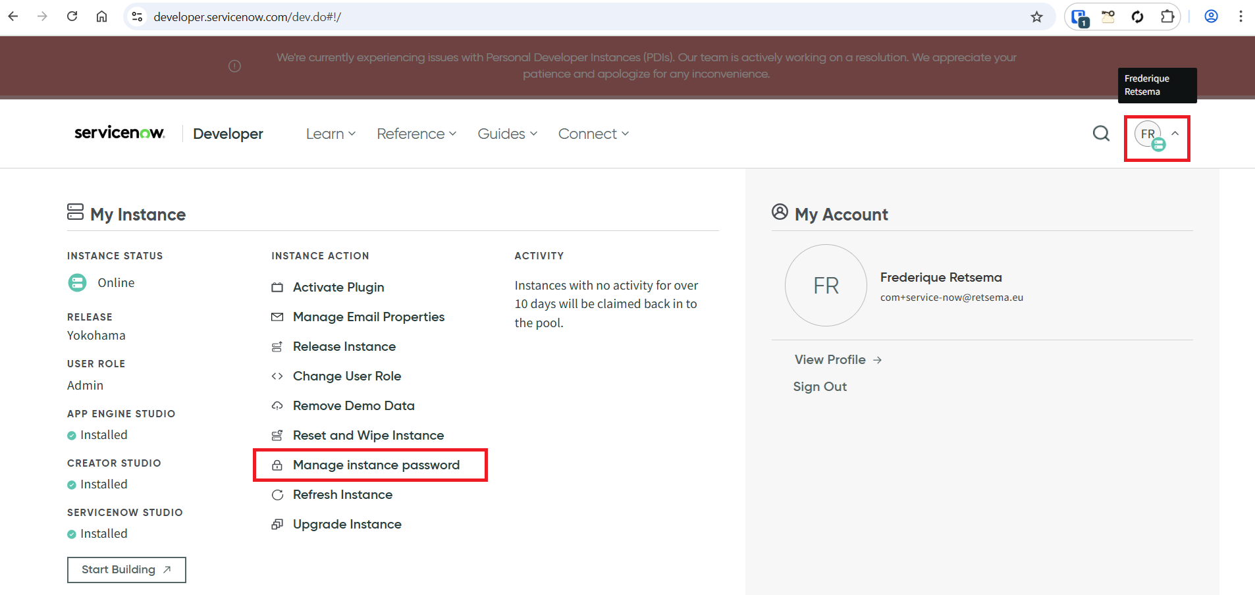This screenshot has height=595, width=1255.
Task: Click the lock icon for instance password
Action: (277, 465)
